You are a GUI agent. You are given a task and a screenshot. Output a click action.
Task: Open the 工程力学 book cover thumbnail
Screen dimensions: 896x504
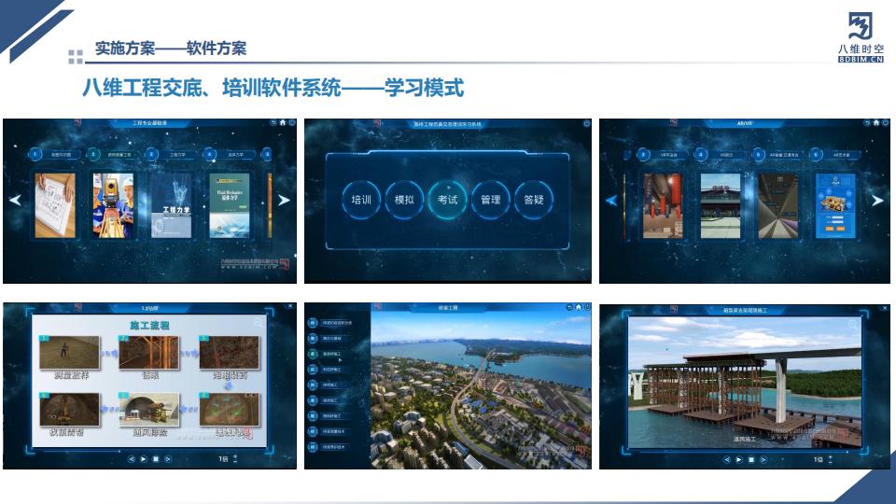(x=171, y=205)
